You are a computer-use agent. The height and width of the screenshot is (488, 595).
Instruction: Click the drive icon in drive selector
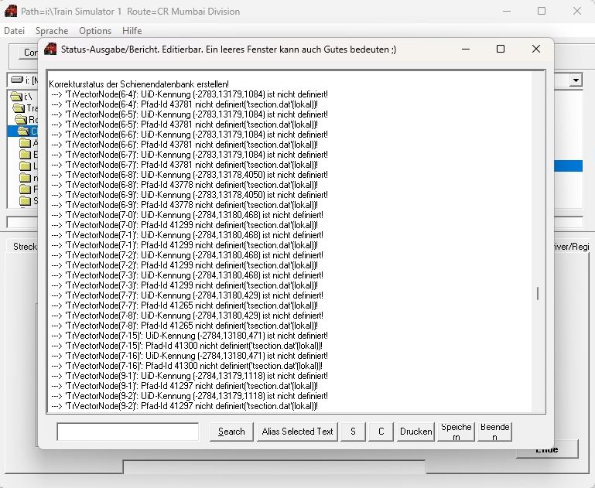tap(16, 80)
